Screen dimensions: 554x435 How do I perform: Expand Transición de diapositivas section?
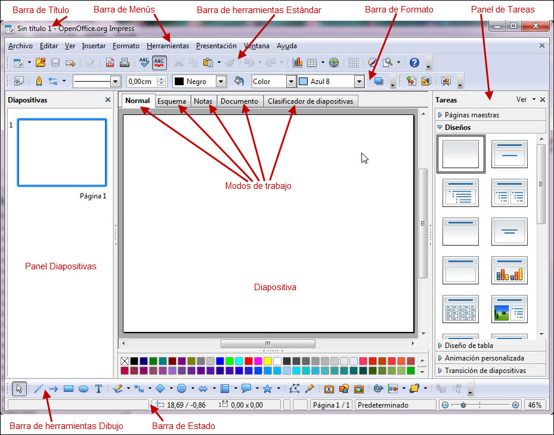(x=490, y=371)
